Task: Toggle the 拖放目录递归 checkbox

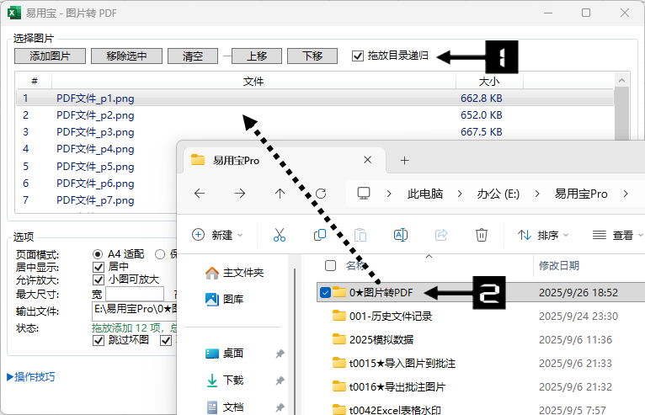Action: click(x=359, y=56)
